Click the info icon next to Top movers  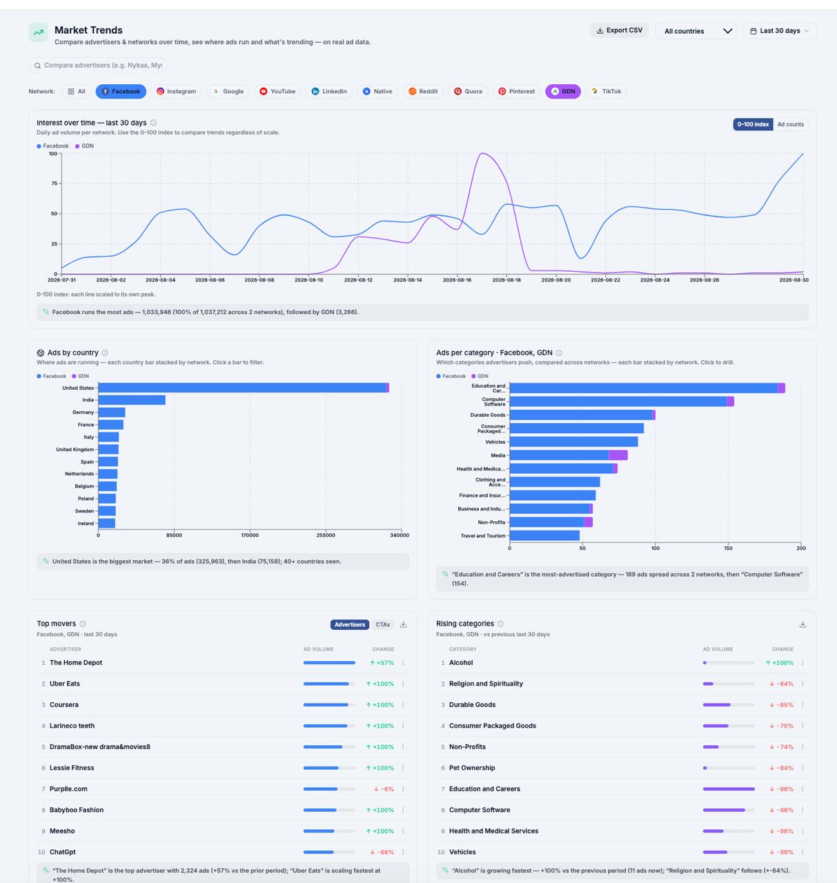83,624
